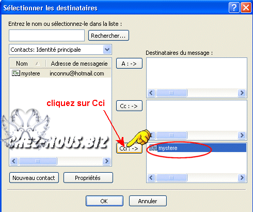Sort contacts by the Nom column header
The width and height of the screenshot is (253, 212).
(28, 64)
